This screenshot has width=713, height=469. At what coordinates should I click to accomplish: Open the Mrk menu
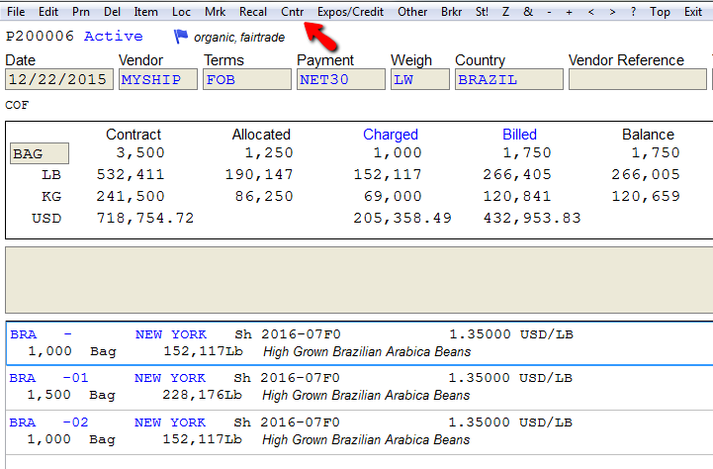click(215, 11)
